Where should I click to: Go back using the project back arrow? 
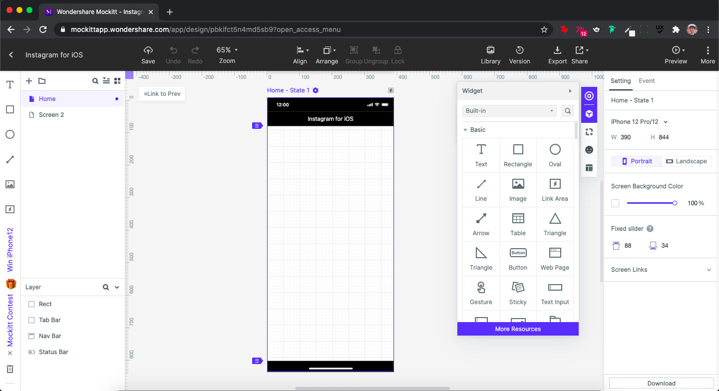[x=11, y=55]
